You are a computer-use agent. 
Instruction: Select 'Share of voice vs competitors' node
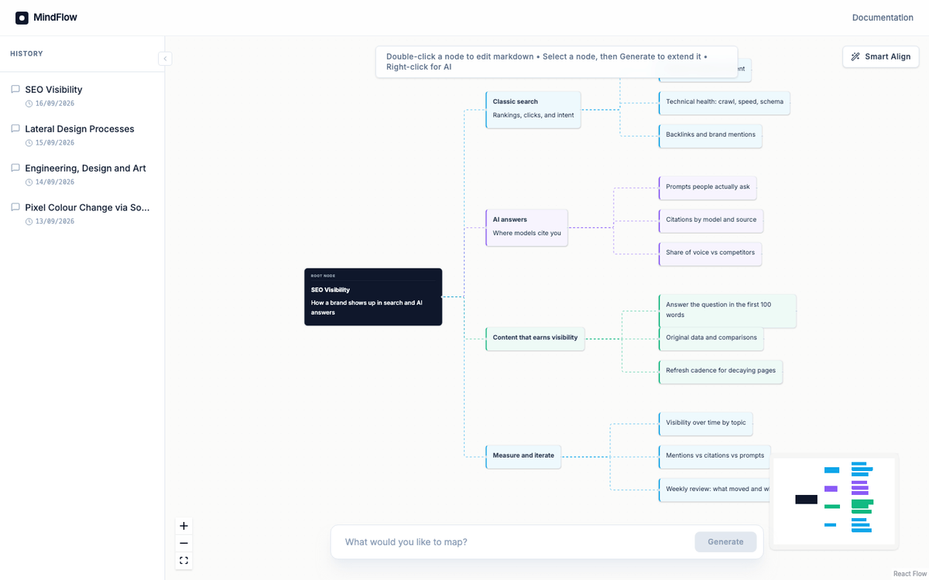pos(710,253)
